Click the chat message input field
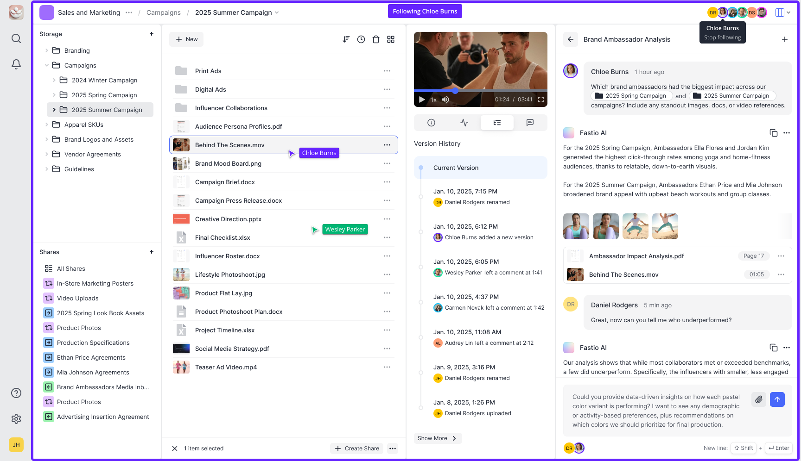Viewport: 801px width, 461px height. point(657,411)
